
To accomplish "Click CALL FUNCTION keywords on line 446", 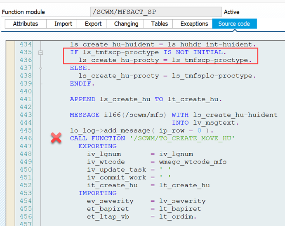I will tap(97, 139).
